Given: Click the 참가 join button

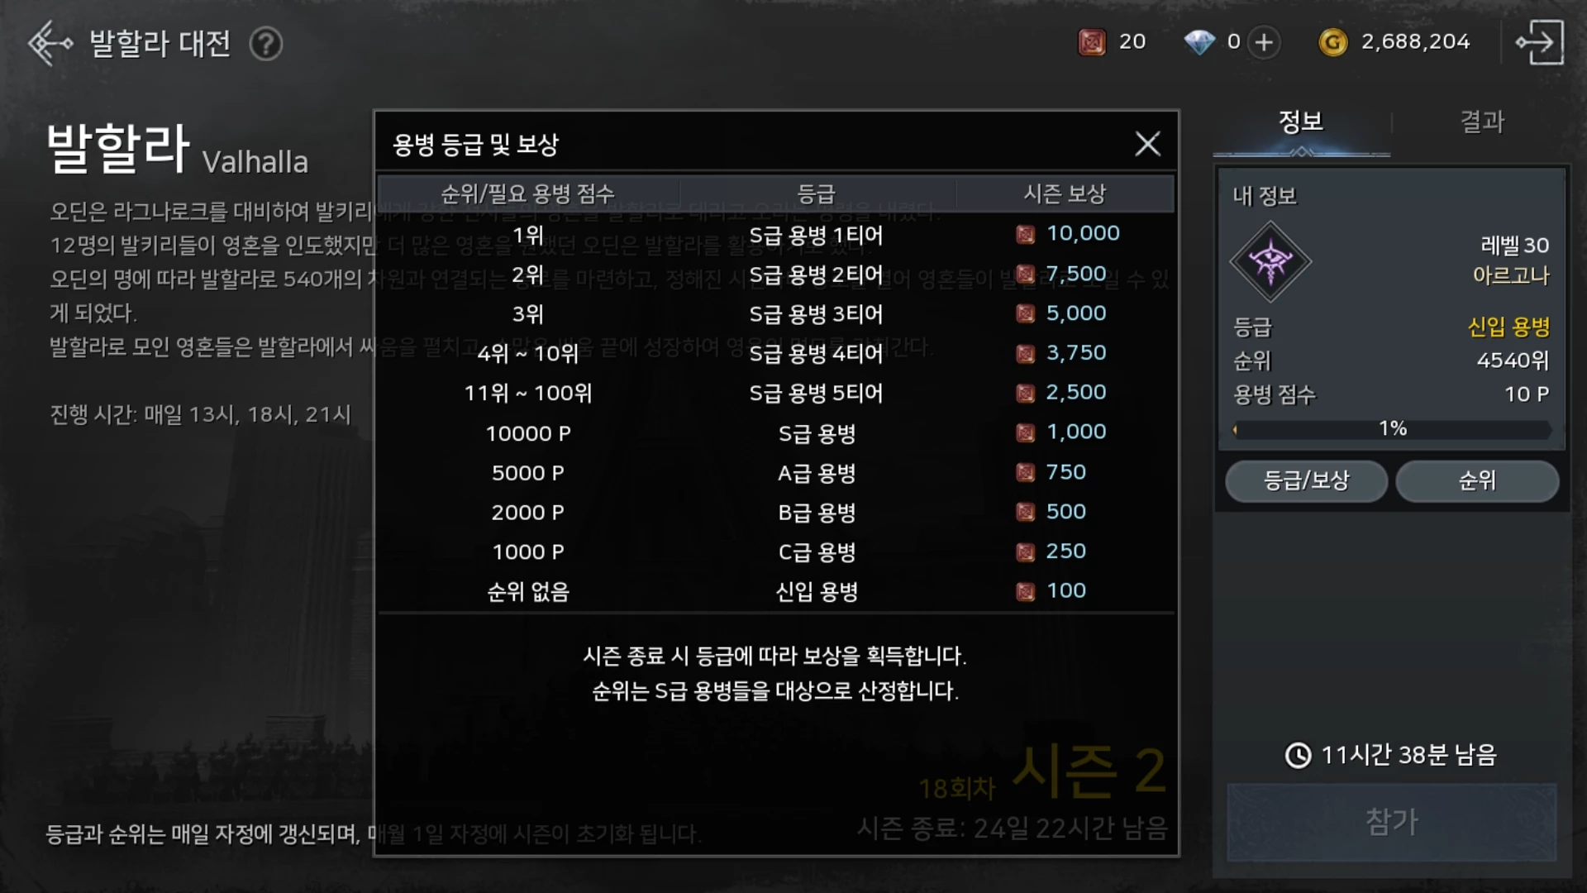Looking at the screenshot, I should pyautogui.click(x=1392, y=822).
